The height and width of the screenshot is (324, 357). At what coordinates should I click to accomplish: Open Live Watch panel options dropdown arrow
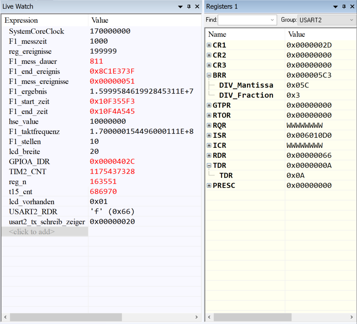click(x=180, y=7)
